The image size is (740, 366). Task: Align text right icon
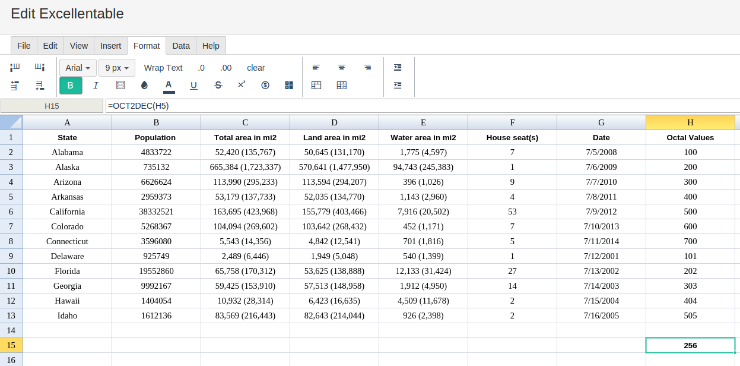pos(367,68)
